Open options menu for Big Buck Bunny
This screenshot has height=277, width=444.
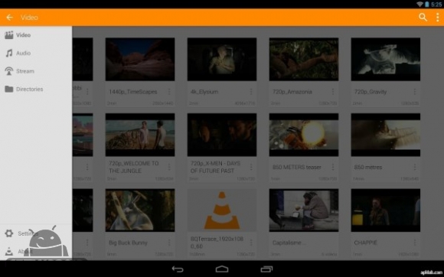(x=169, y=243)
